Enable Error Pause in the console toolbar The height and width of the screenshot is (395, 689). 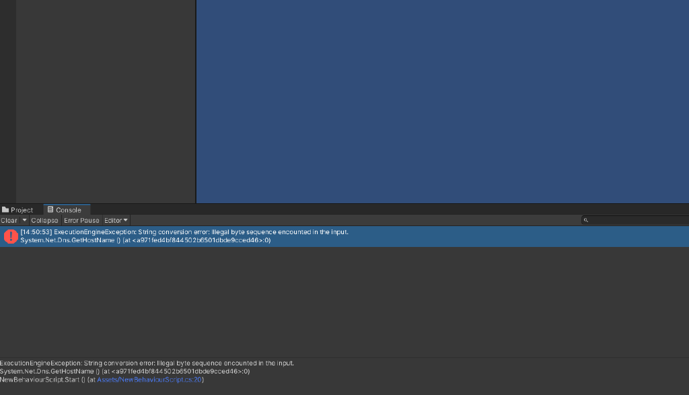click(81, 220)
